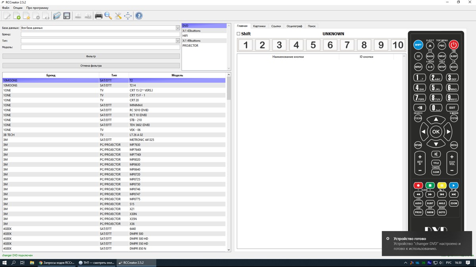Image resolution: width=476 pixels, height=267 pixels.
Task: Click number 5 button in the top row
Action: (313, 45)
